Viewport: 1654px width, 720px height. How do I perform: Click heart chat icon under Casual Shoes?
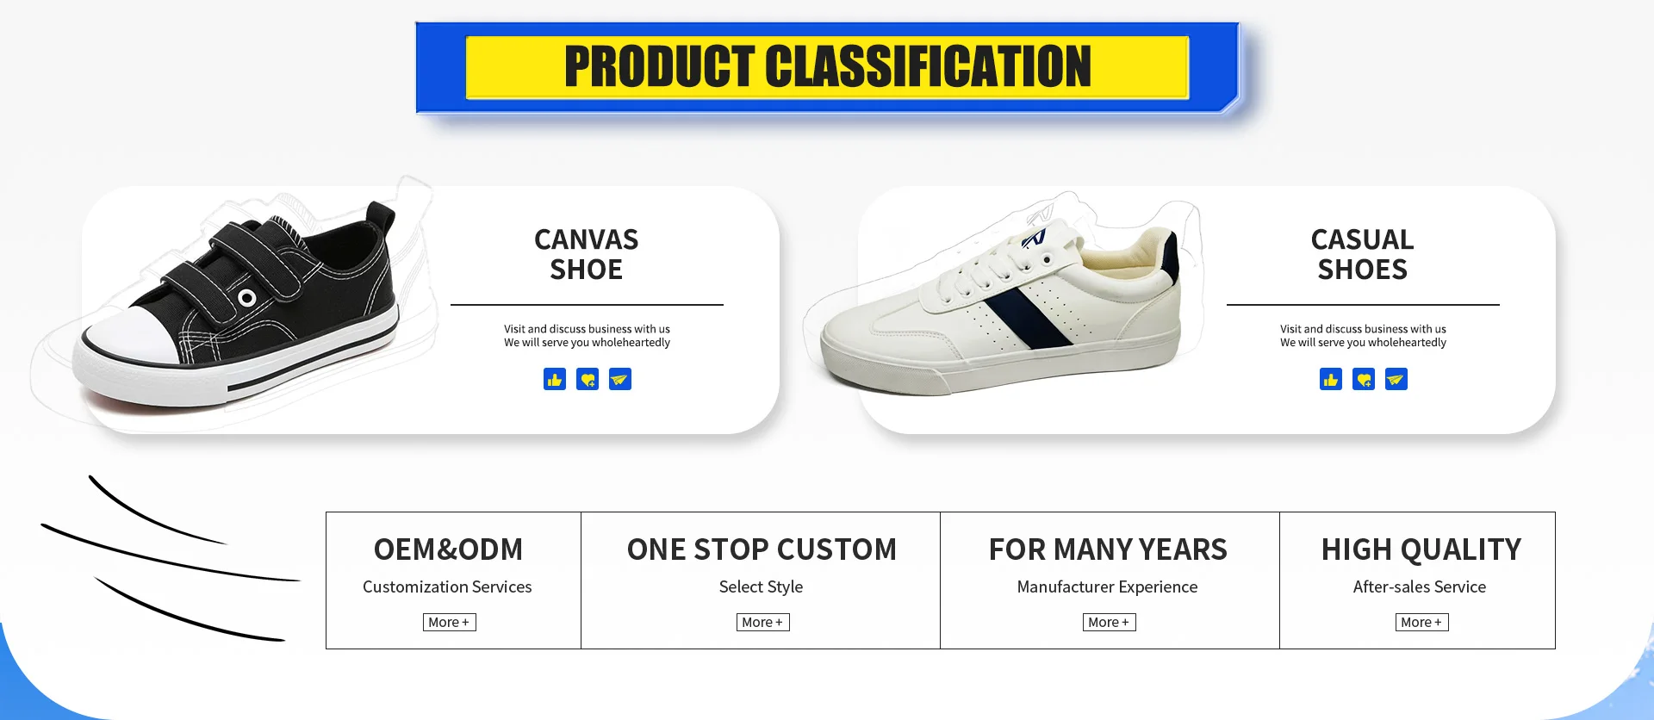pyautogui.click(x=1364, y=379)
